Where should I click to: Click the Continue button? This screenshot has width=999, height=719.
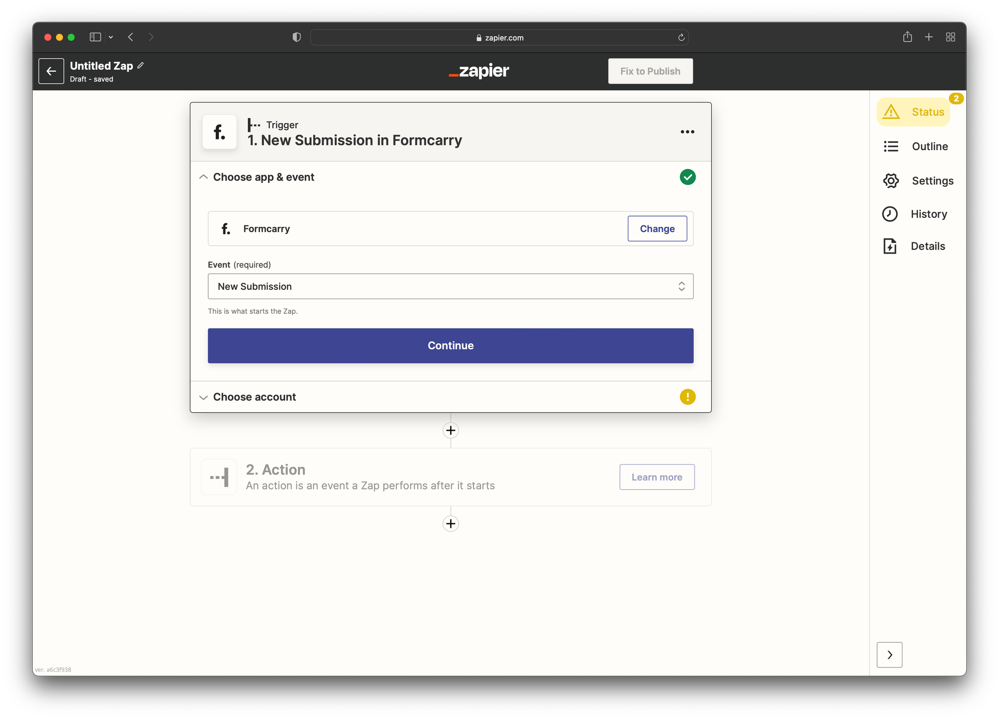coord(451,346)
